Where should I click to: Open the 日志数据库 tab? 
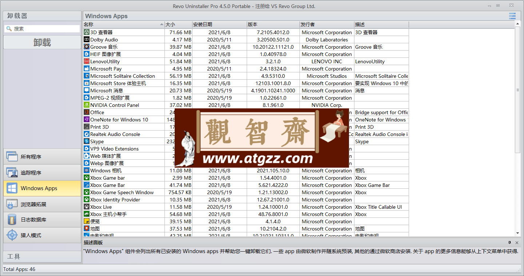[x=42, y=220]
